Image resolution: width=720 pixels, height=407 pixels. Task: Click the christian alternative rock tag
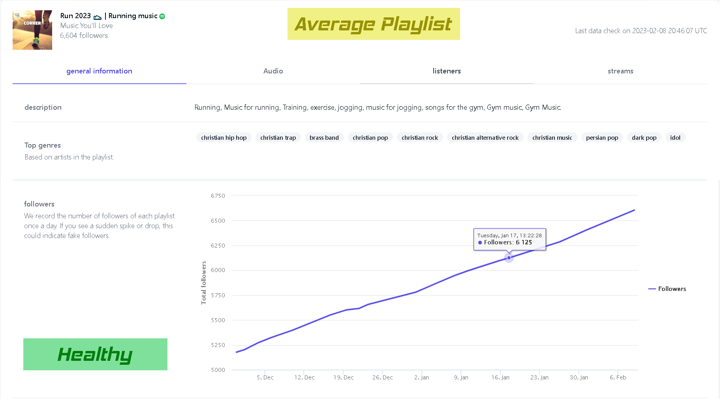point(485,138)
